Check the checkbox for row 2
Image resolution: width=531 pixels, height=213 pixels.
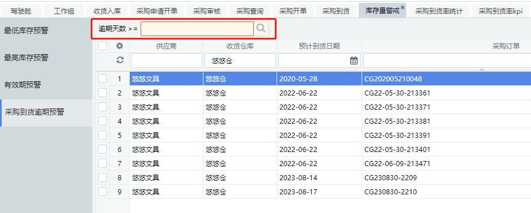(x=103, y=93)
